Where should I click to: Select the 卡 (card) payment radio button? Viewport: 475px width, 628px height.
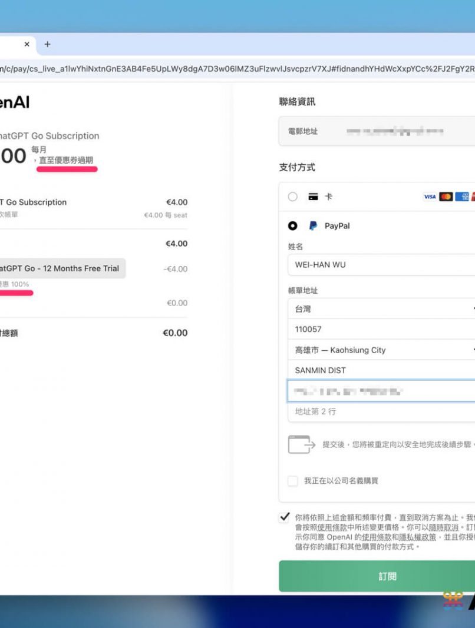pyautogui.click(x=292, y=197)
